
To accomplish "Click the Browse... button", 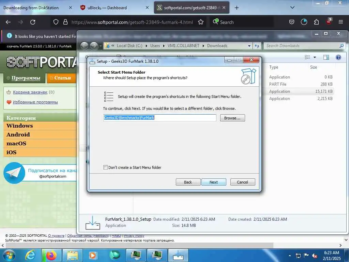I will coord(232,118).
